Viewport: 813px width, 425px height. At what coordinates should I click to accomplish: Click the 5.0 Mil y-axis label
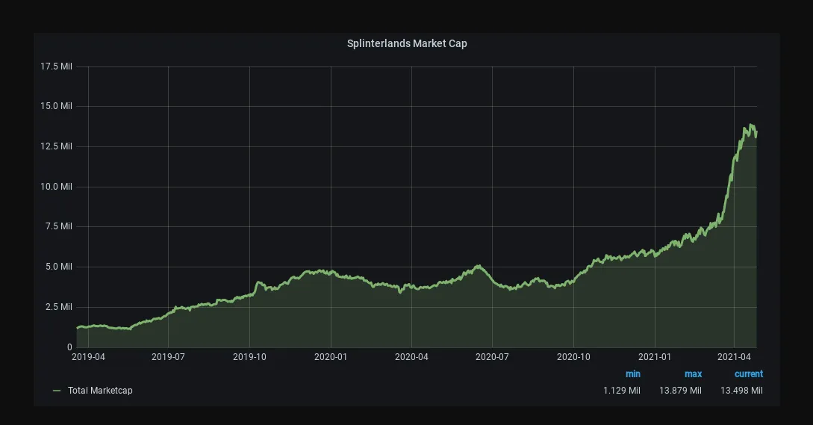pos(58,267)
